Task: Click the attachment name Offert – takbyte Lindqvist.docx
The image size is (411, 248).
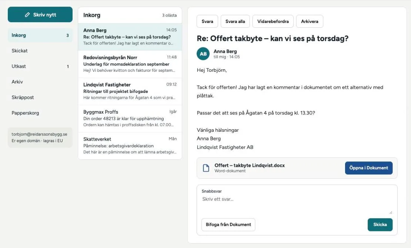Action: click(x=250, y=165)
